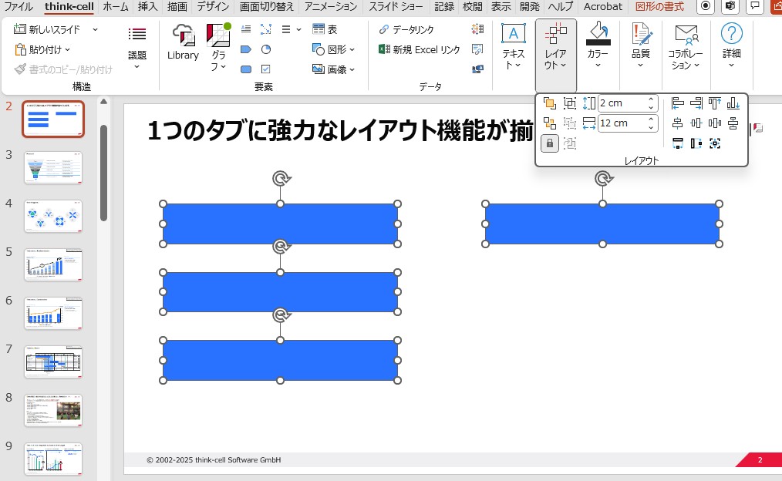Screen dimensions: 782x481
Task: Open the アニメーション ribbon tab
Action: click(x=330, y=6)
